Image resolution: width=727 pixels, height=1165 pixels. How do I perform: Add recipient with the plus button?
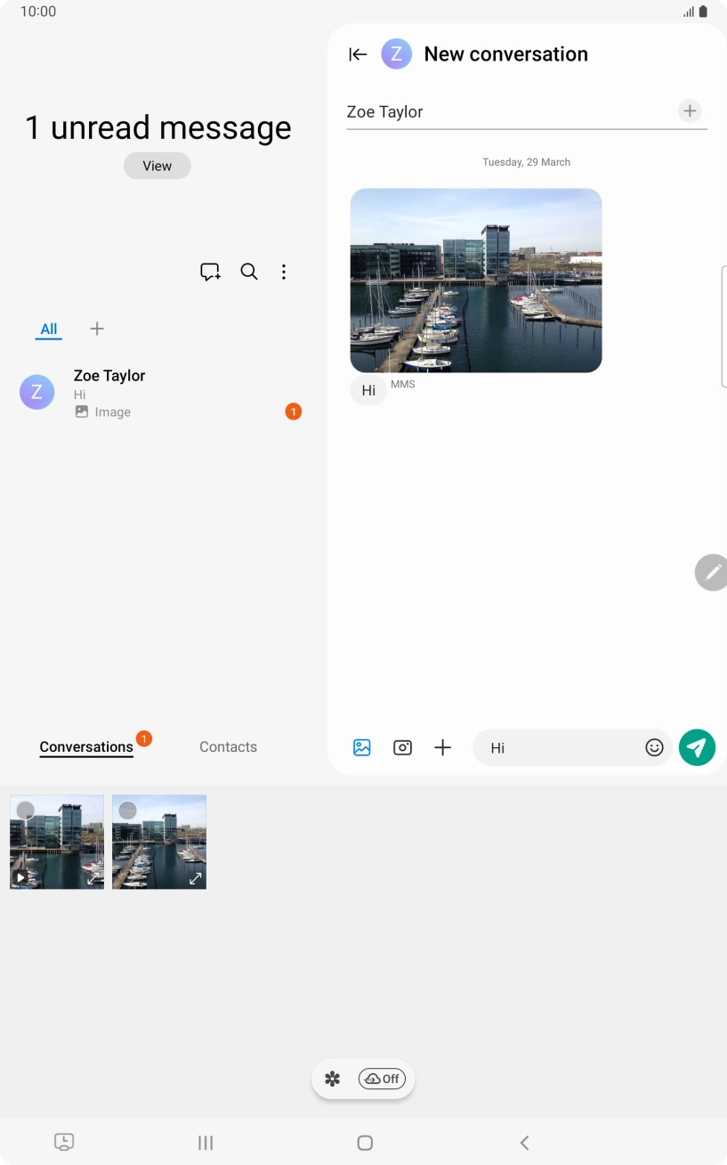pos(690,111)
